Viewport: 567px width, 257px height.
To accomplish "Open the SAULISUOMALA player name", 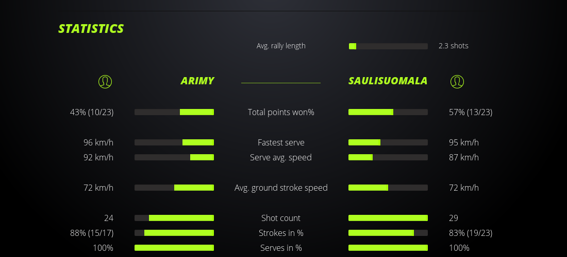I will tap(388, 81).
